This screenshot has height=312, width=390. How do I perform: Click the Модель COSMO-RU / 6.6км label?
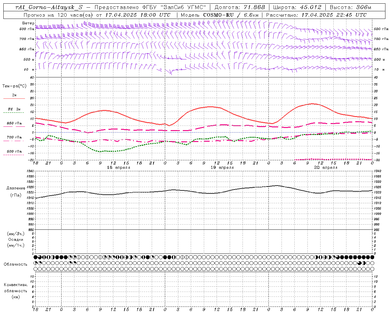[219, 15]
